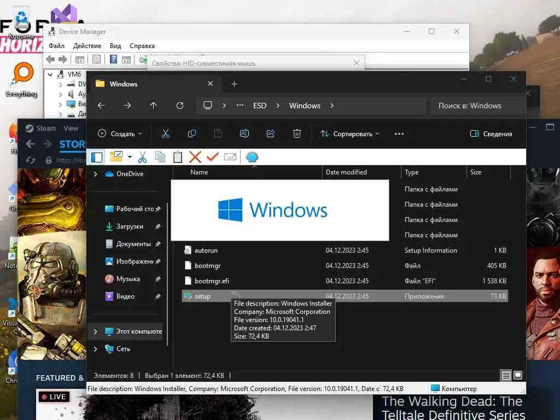Open the Everything desktop shortcut
Viewport: 560px width, 420px height.
click(x=22, y=79)
